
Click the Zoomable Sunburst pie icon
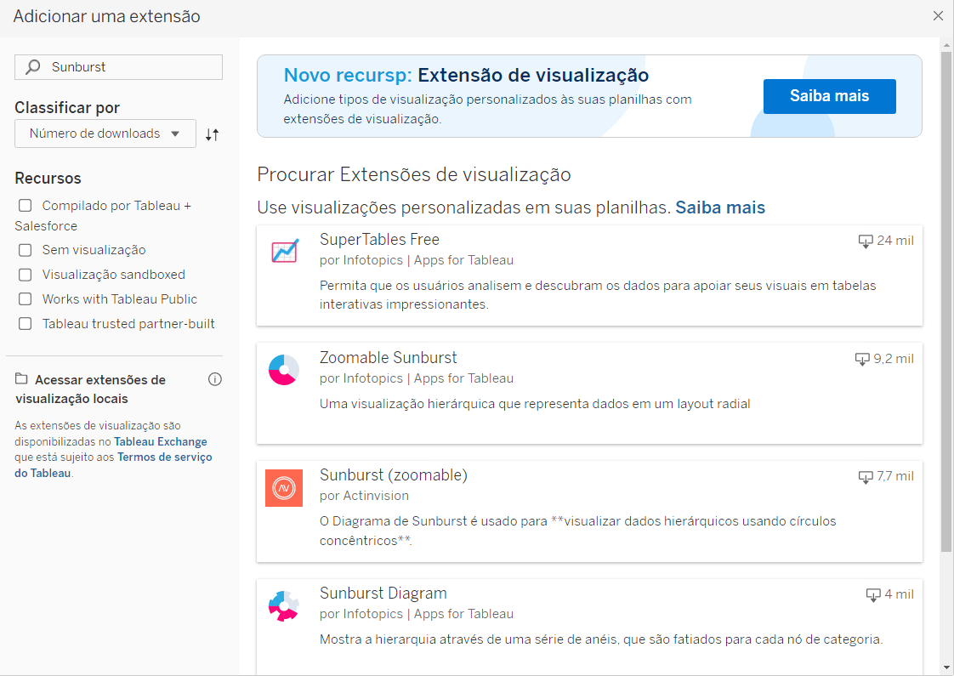click(x=284, y=370)
